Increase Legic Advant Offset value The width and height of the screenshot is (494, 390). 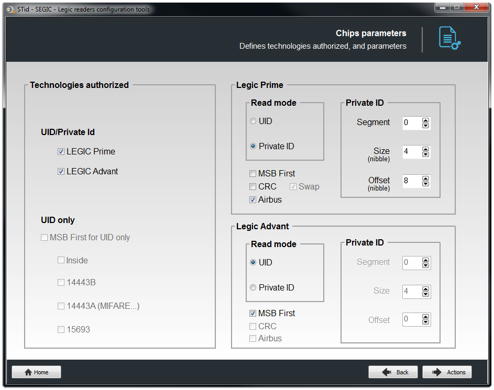click(x=425, y=317)
